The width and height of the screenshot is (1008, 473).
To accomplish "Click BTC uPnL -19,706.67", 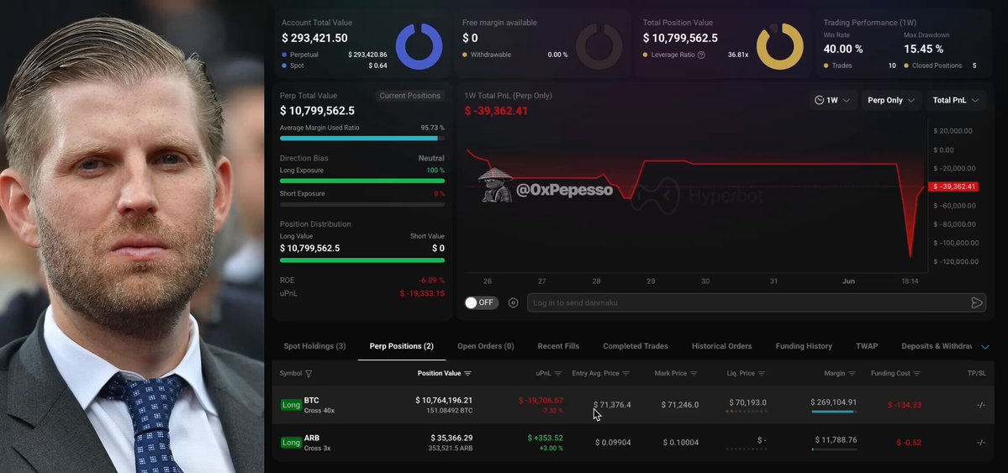I will (x=541, y=401).
